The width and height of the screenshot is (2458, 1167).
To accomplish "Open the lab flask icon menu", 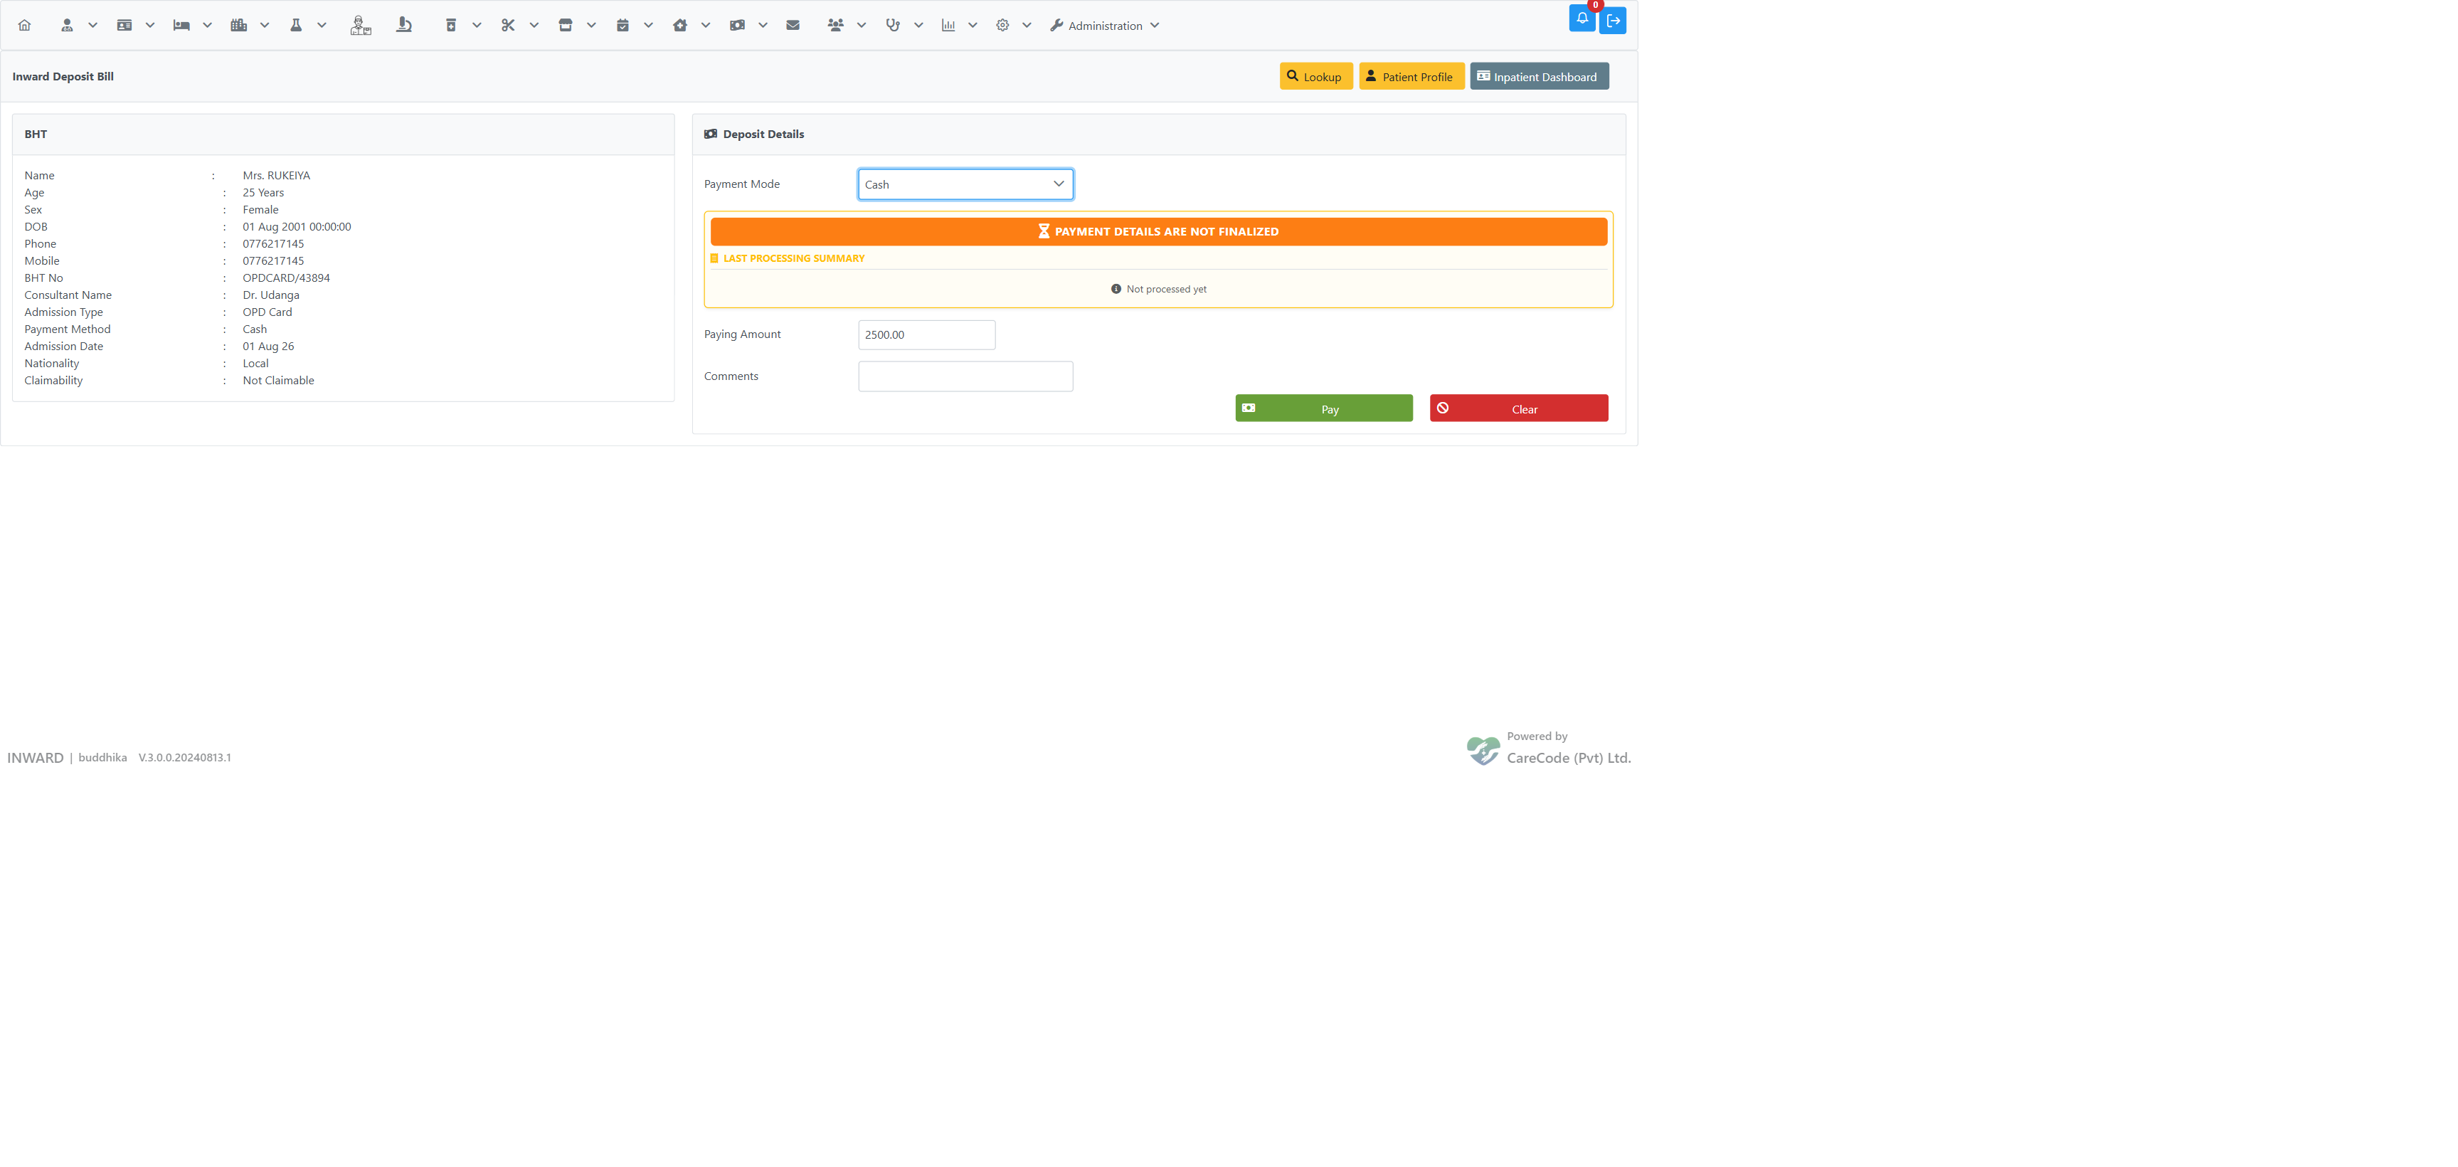I will coord(296,26).
